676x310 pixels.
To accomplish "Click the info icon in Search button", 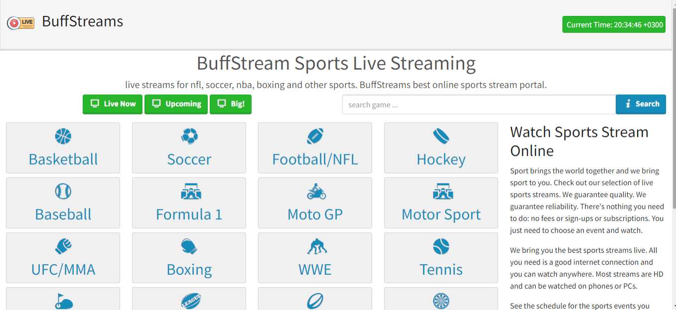I will 628,104.
